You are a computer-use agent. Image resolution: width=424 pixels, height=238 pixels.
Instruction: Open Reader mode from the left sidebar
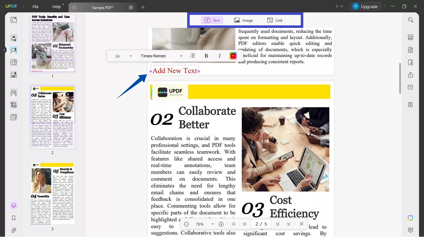13,20
